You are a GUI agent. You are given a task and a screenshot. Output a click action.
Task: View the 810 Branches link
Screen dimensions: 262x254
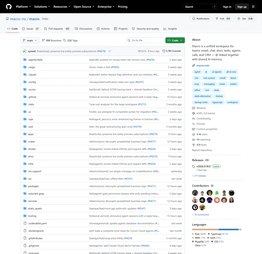click(52, 40)
